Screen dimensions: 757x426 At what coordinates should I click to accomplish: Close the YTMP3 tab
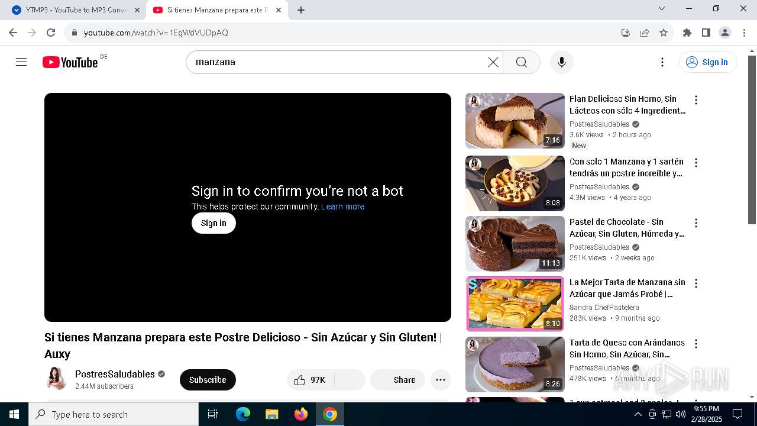pos(137,10)
